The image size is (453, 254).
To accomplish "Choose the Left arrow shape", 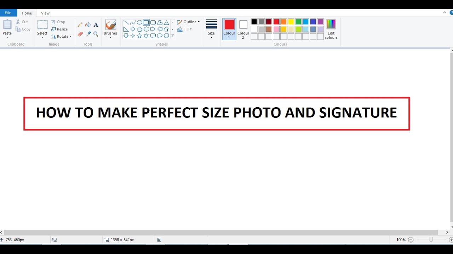I will pos(160,29).
